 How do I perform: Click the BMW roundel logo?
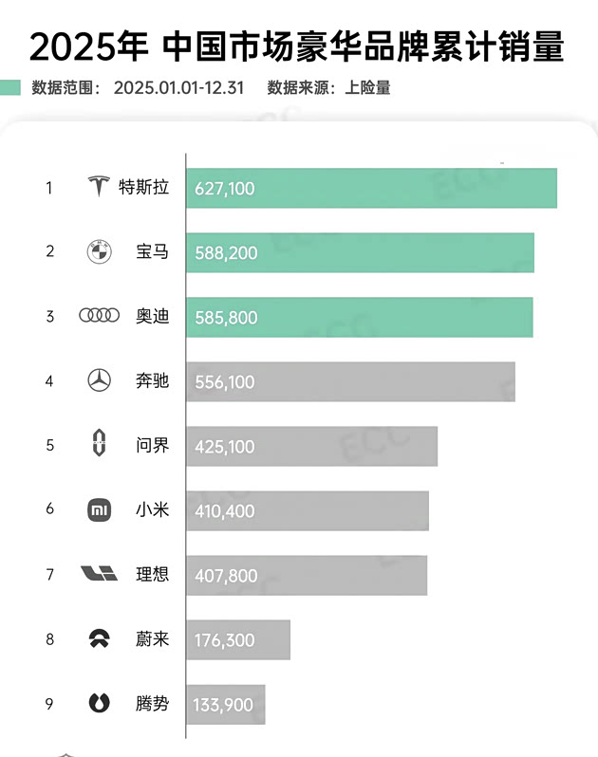click(x=99, y=252)
